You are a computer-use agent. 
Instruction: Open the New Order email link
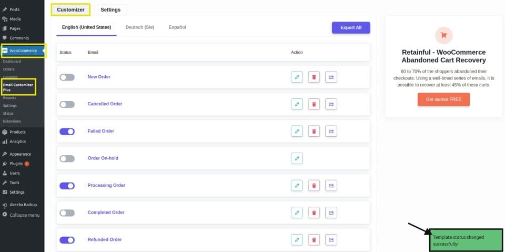tap(99, 77)
